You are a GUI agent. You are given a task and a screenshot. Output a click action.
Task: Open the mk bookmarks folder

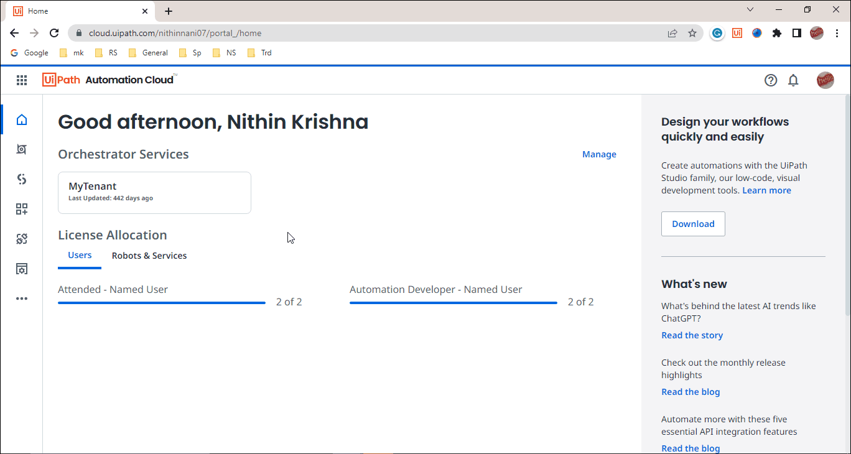(72, 53)
